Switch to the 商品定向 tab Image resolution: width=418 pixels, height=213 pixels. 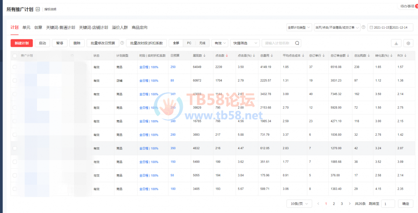tap(139, 27)
